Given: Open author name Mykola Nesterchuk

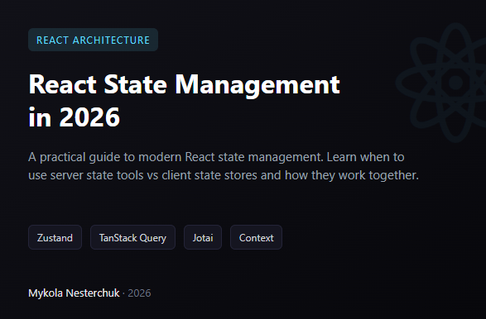Looking at the screenshot, I should [x=74, y=293].
